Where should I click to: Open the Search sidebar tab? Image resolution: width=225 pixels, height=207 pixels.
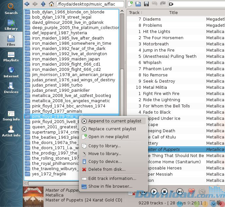point(11,8)
